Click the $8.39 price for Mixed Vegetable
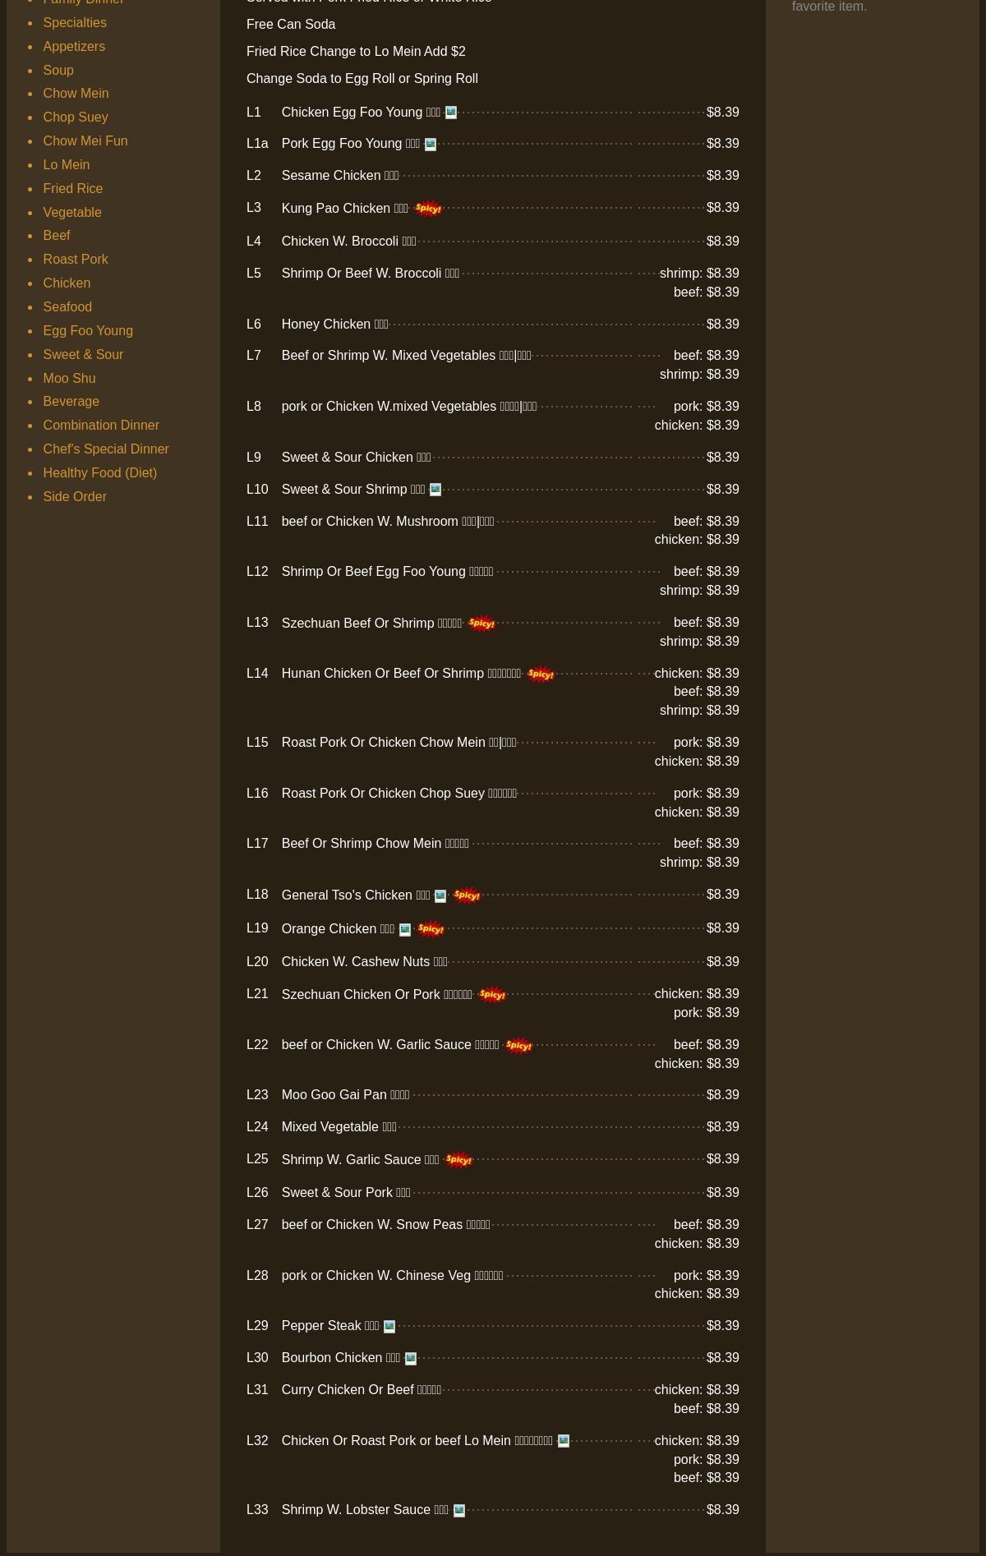This screenshot has width=986, height=1556. coord(722,1126)
